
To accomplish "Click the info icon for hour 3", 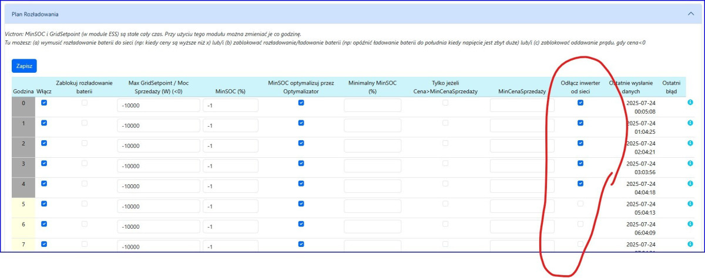I will tap(690, 163).
